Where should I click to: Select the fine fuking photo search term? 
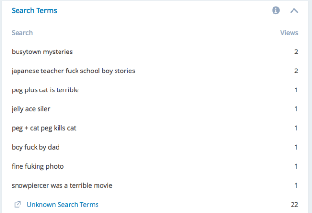point(38,166)
